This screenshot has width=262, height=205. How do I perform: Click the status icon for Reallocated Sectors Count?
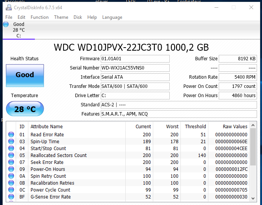pos(11,155)
